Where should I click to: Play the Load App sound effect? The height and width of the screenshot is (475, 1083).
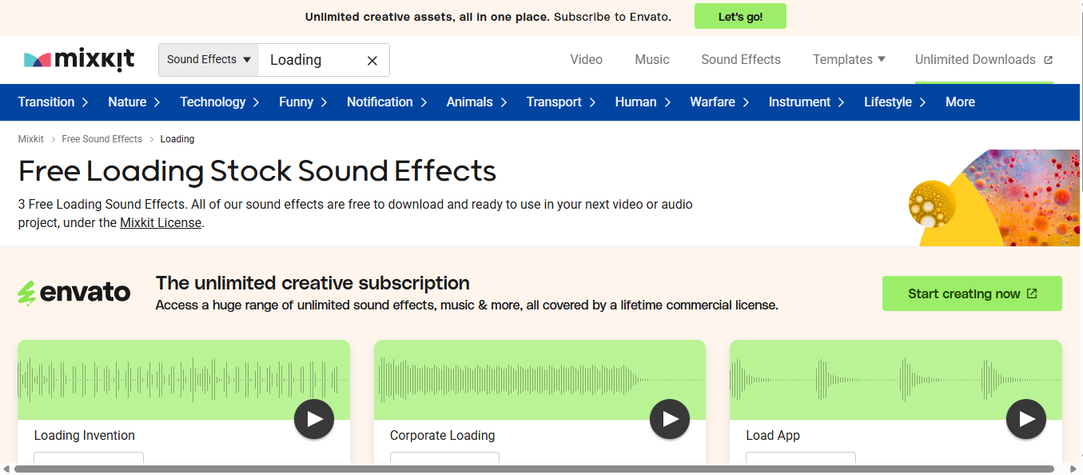tap(1025, 419)
